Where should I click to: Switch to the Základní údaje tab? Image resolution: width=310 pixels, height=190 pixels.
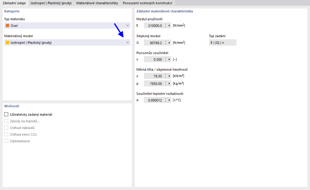tap(14, 3)
